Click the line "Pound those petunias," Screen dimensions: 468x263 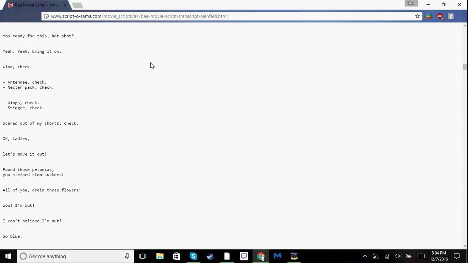28,169
